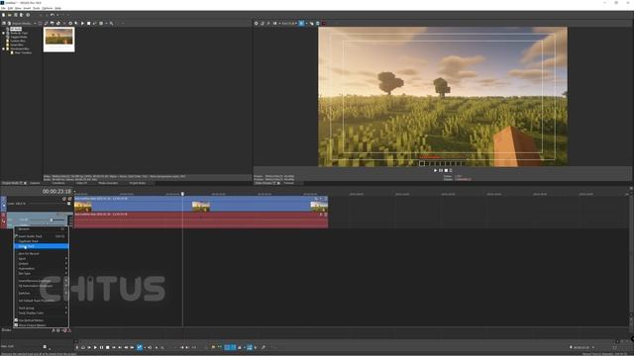The height and width of the screenshot is (356, 634).
Task: Click the Save project icon
Action: pos(16,15)
